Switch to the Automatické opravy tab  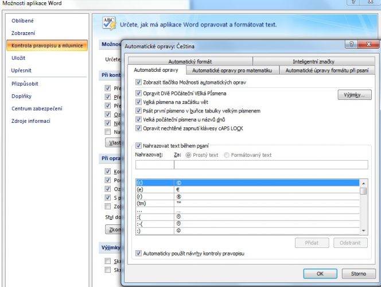coord(156,70)
